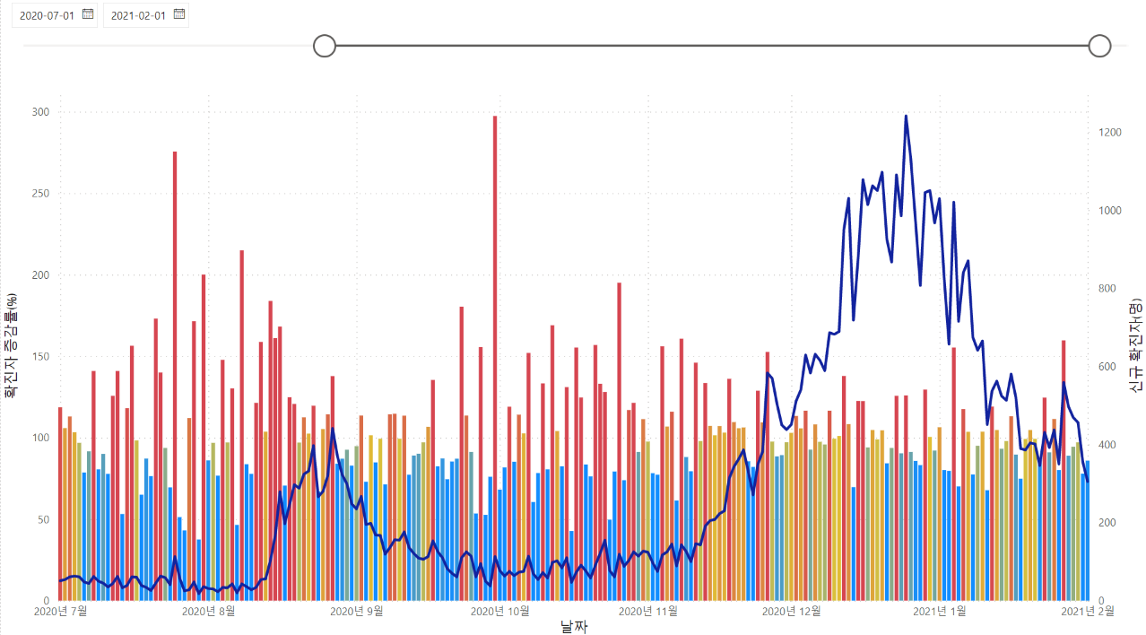Click the 2020년 9월 x-axis label

[357, 612]
